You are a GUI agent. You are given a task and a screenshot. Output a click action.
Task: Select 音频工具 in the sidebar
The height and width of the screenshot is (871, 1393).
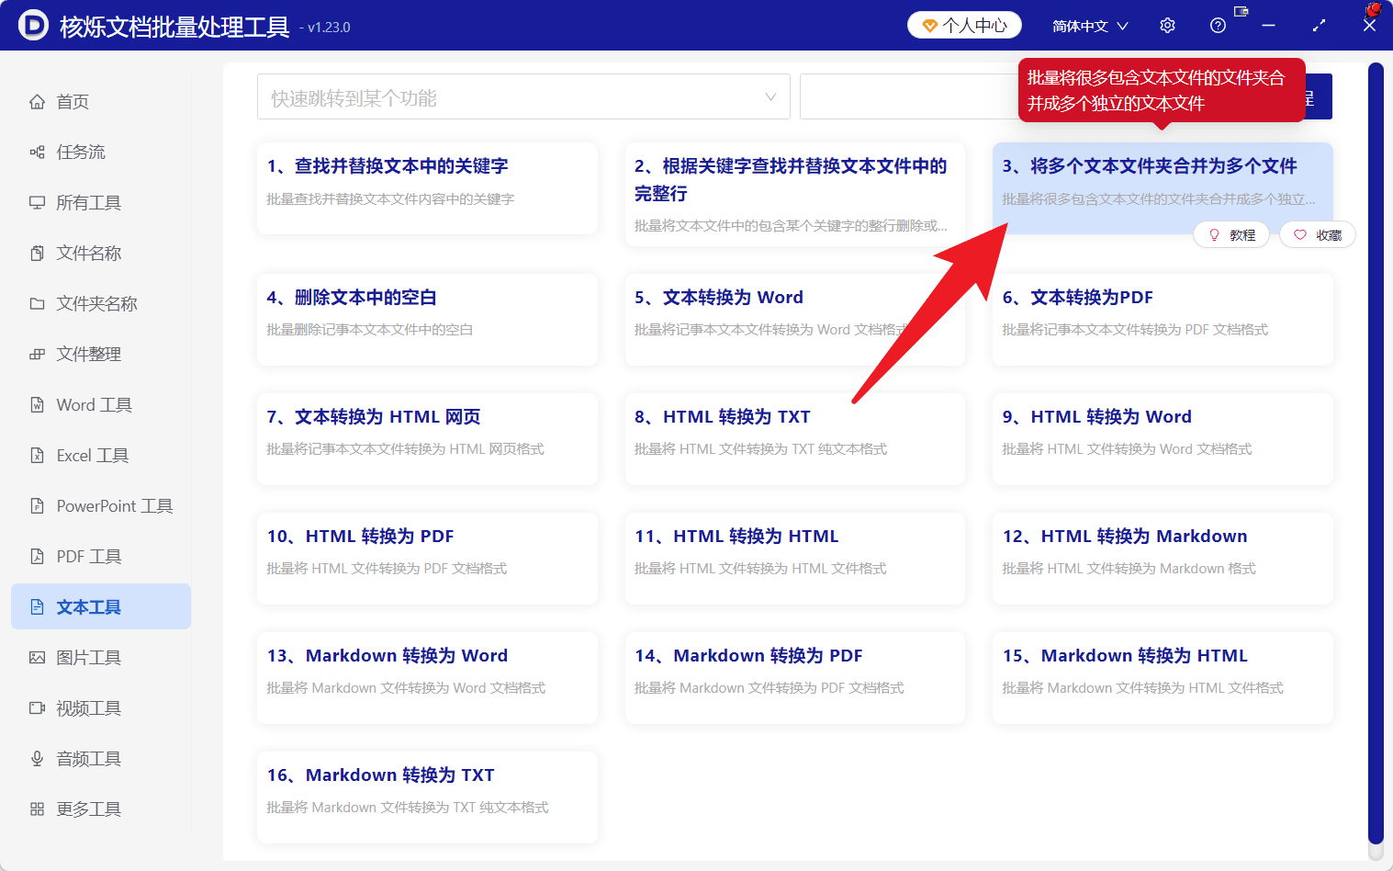(101, 759)
